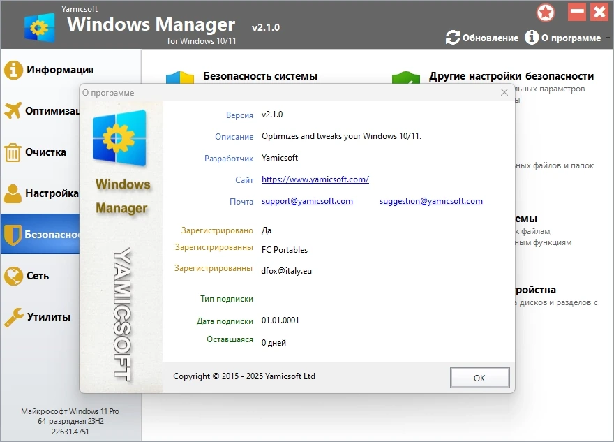Viewport: 614px width, 442px height.
Task: Close the О программе dialog with X
Action: (x=504, y=92)
